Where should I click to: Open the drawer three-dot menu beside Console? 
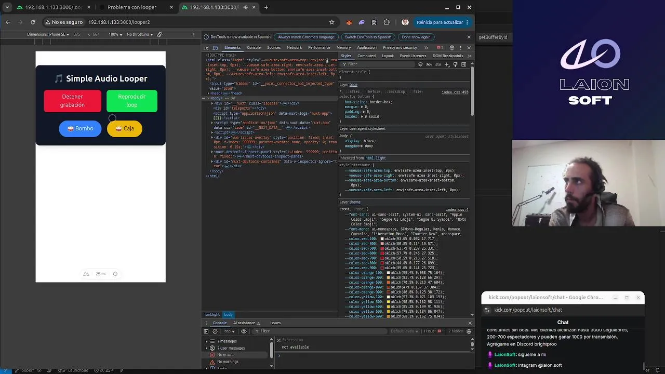206,323
